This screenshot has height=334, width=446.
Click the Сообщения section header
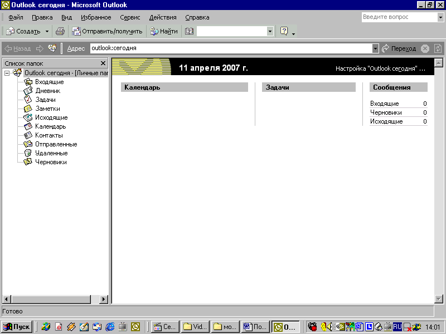[399, 87]
